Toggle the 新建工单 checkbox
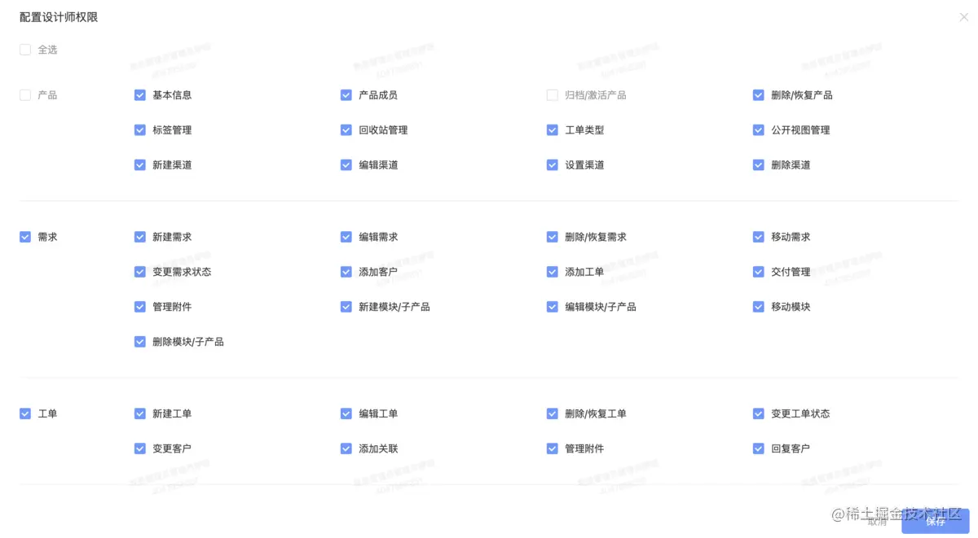978x538 pixels. (x=140, y=414)
